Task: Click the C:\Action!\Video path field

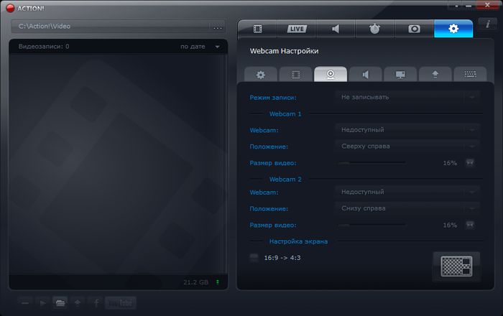Action: (x=111, y=27)
